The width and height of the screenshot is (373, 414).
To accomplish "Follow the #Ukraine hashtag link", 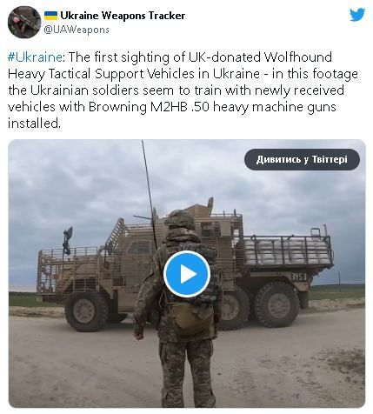I will (x=35, y=57).
